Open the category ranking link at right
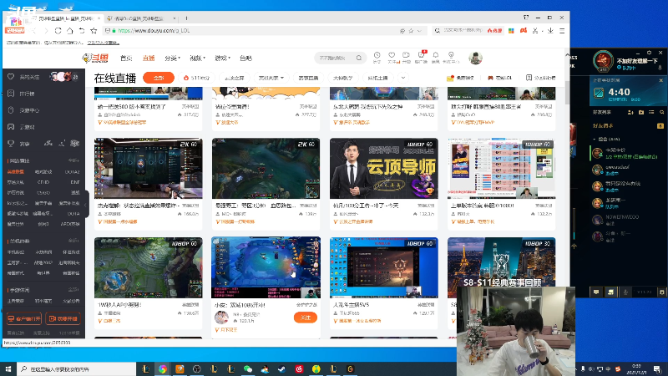 pos(541,78)
